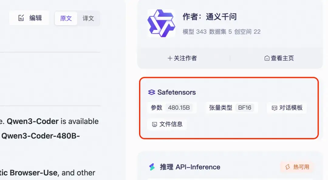328x180 pixels.
Task: Click the Tongyi Qianwen author logo
Action: click(x=161, y=23)
